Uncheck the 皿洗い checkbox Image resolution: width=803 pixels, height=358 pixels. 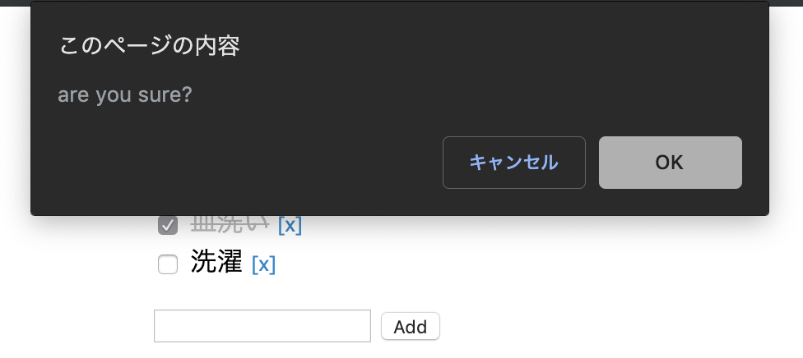[168, 225]
